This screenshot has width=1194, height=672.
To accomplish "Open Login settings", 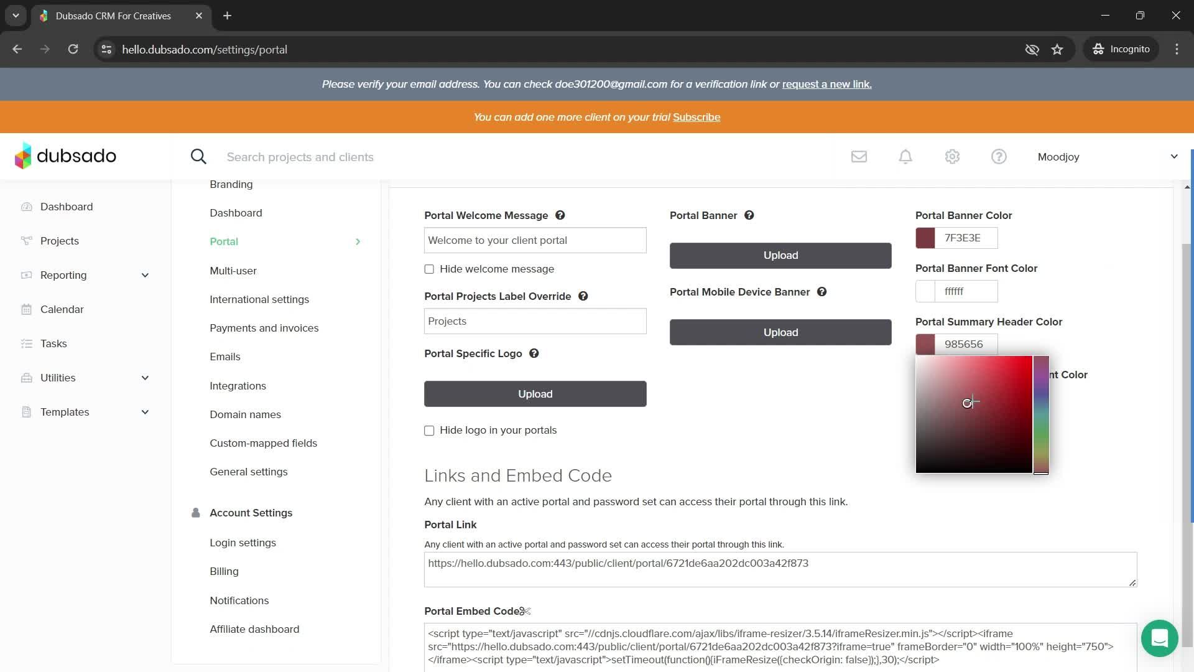I will 243,543.
